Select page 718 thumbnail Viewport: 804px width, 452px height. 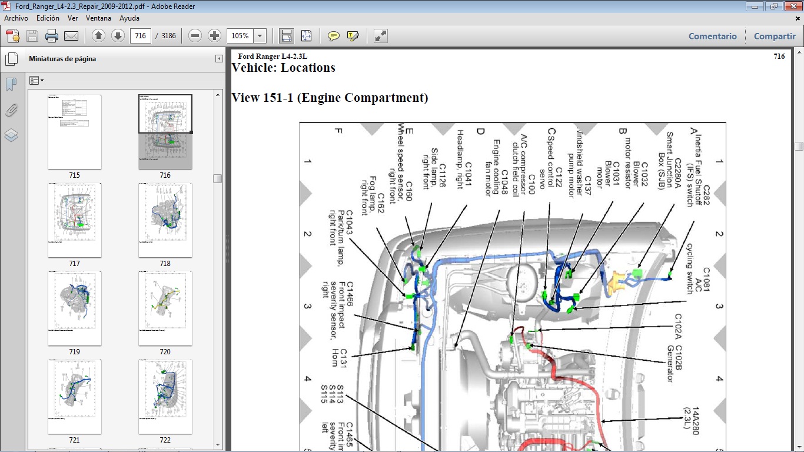[x=165, y=220]
